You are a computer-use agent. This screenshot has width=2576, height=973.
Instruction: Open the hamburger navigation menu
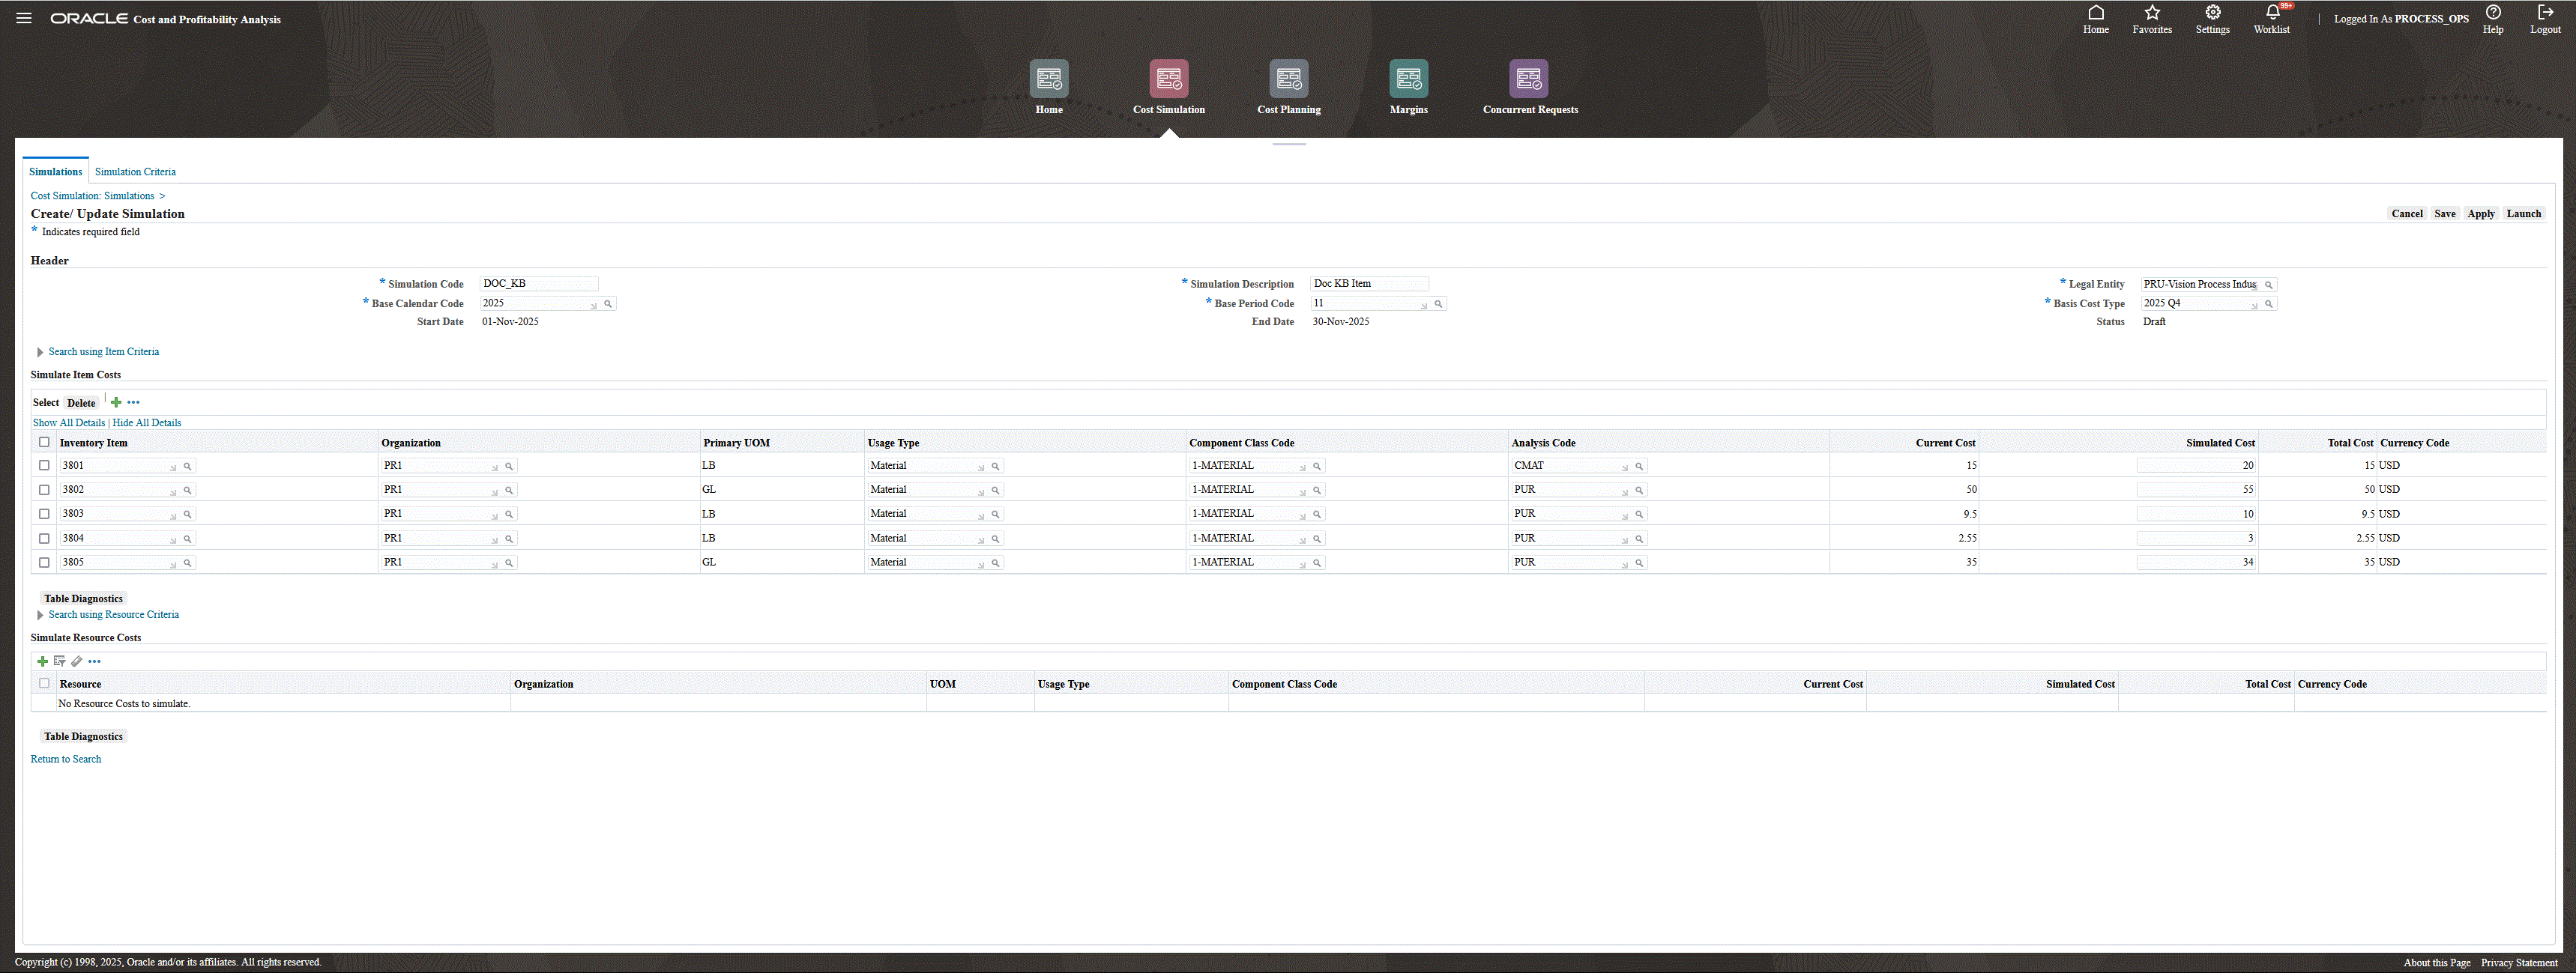(x=24, y=18)
